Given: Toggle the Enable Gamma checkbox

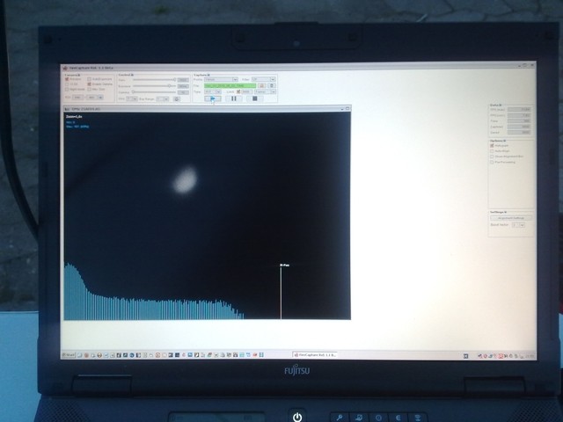Looking at the screenshot, I should tap(90, 84).
